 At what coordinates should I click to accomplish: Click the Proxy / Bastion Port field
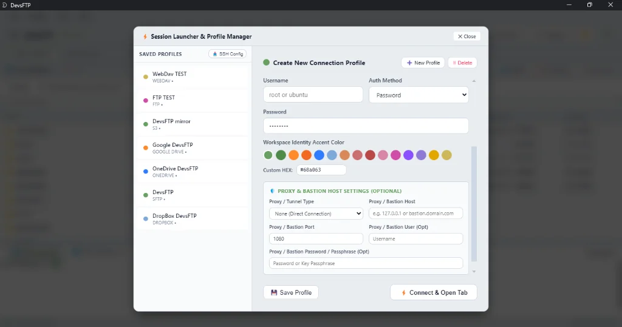(316, 238)
